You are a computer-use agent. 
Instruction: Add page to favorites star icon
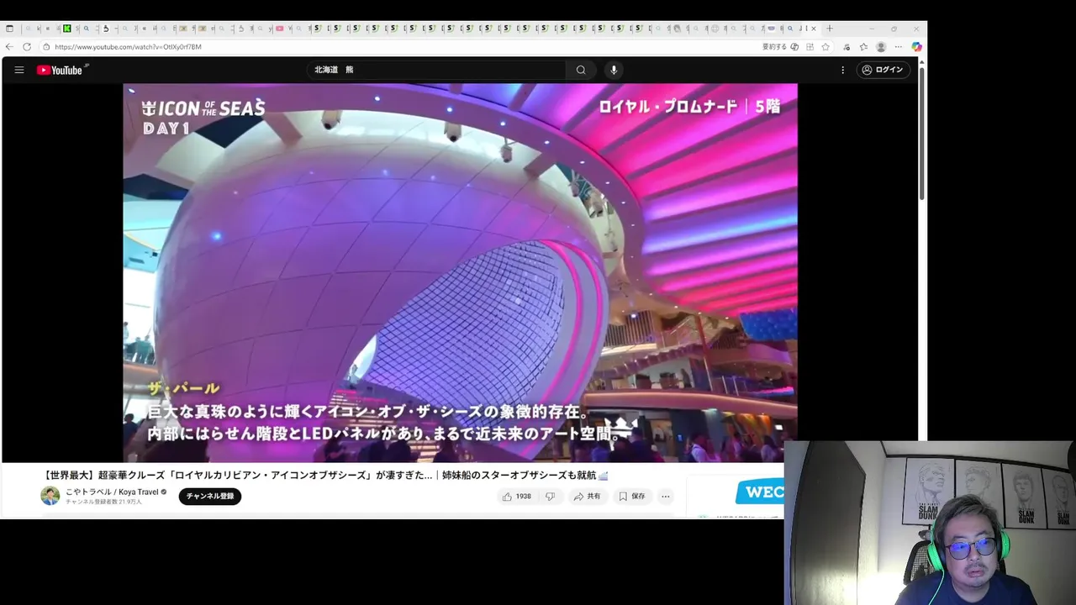[825, 47]
